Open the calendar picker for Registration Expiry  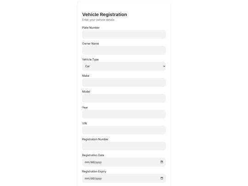click(162, 178)
